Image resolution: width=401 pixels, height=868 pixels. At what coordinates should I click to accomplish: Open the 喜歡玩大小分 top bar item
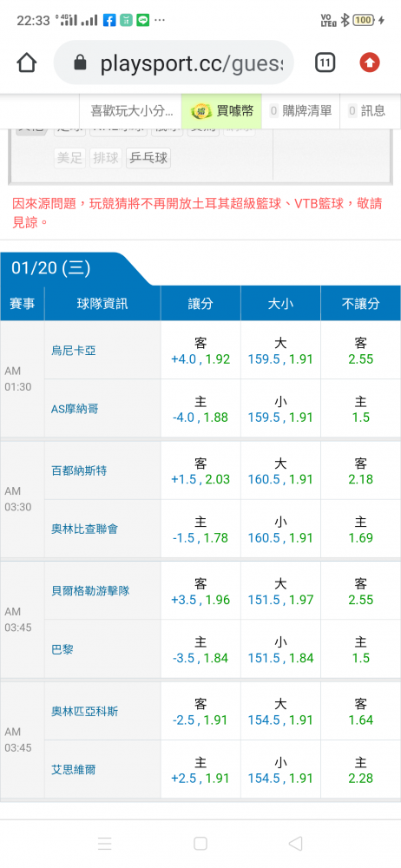pyautogui.click(x=132, y=111)
